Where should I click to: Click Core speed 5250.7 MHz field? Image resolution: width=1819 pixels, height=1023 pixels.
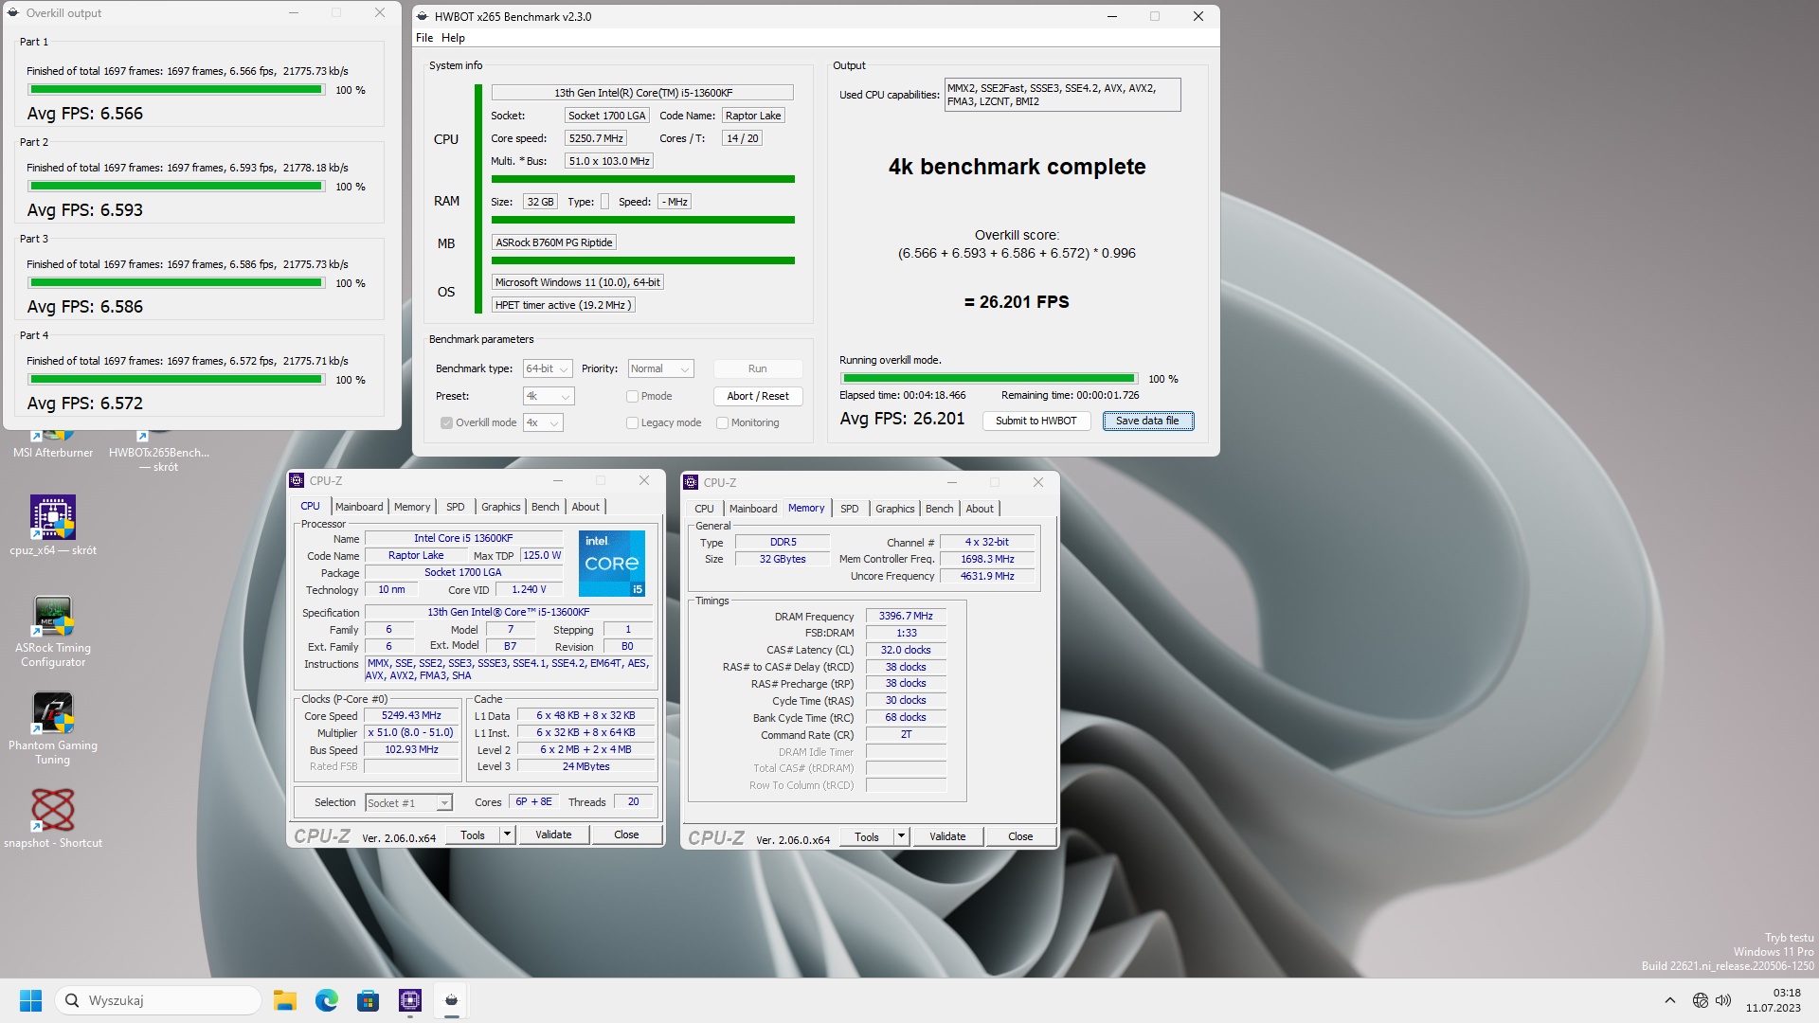[x=596, y=138]
